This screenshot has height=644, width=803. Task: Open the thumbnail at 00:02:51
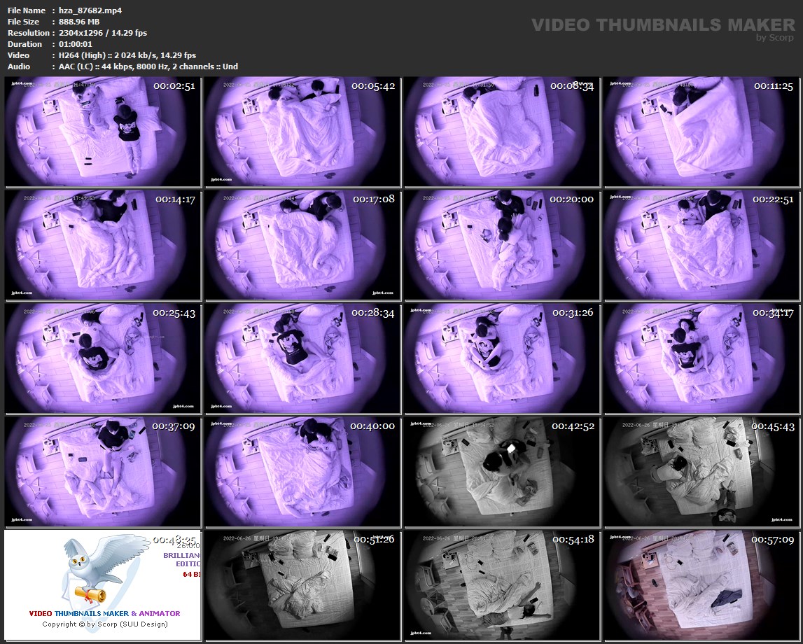103,132
